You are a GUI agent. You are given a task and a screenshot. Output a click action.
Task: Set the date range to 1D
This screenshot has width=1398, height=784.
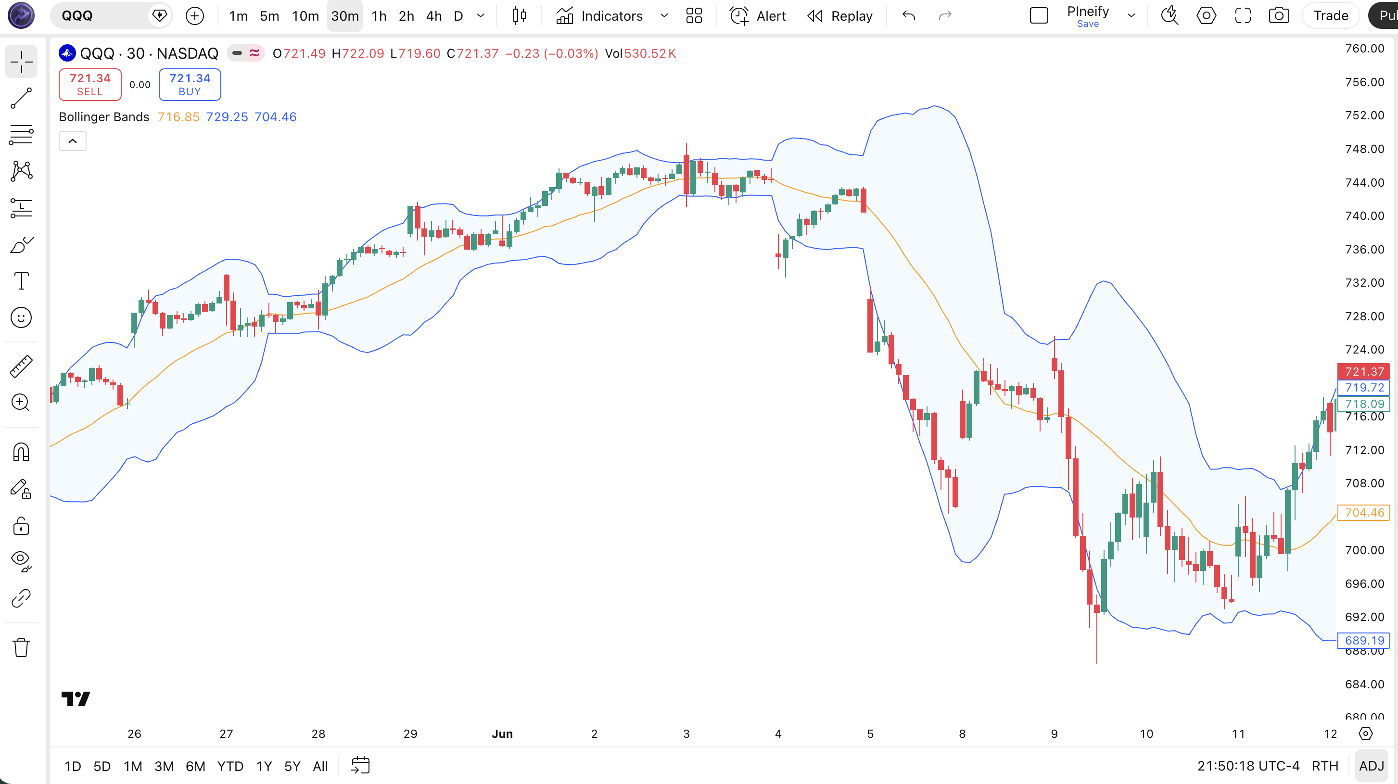pos(73,766)
